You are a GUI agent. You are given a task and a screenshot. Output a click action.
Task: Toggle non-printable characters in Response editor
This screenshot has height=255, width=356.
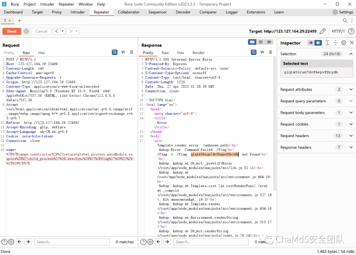pyautogui.click(x=262, y=52)
